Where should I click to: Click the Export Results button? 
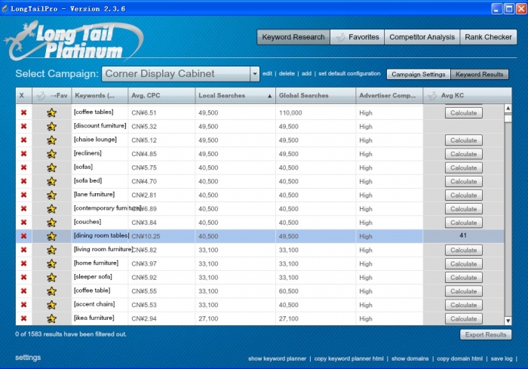(486, 334)
